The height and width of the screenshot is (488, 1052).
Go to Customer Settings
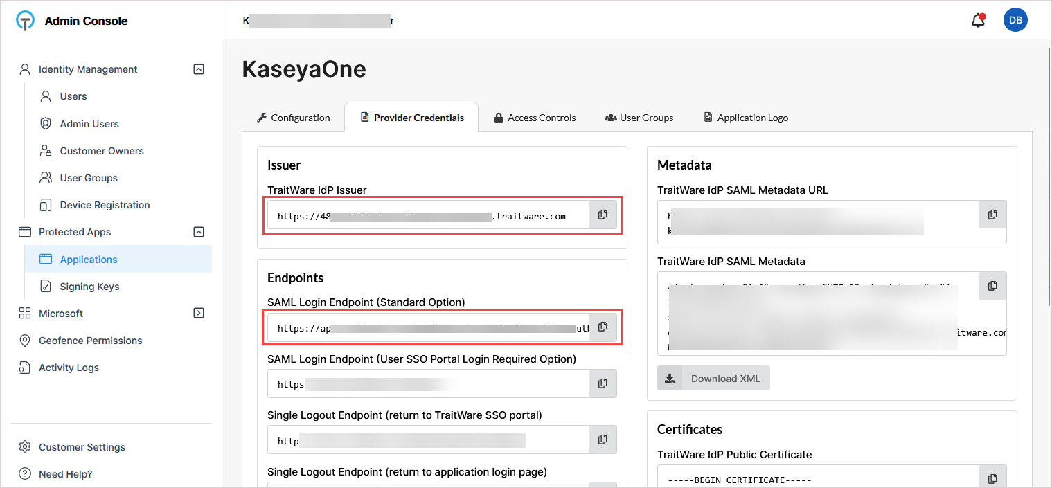point(82,447)
